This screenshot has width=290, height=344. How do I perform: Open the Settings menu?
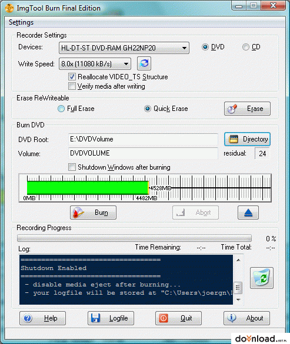(x=21, y=22)
